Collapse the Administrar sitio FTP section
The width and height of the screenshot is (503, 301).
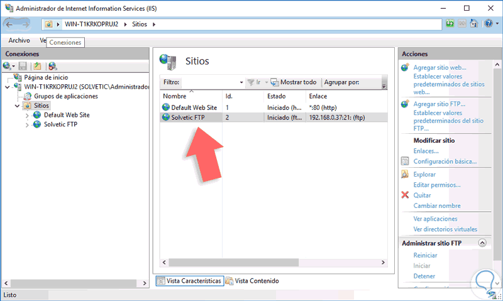click(482, 243)
